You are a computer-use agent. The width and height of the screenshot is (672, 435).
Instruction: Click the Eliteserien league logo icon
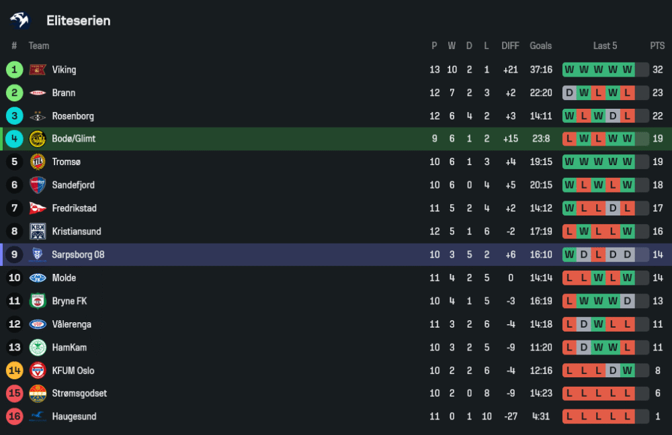coord(20,20)
